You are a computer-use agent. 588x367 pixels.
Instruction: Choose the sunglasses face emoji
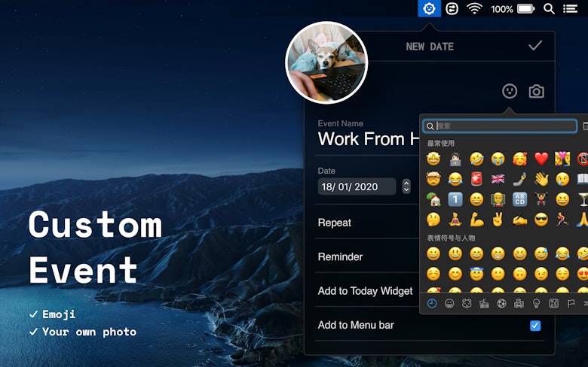point(541,220)
